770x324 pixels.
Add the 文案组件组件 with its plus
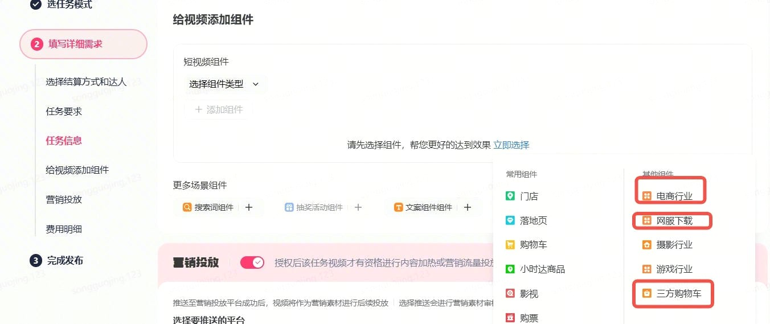coord(468,207)
